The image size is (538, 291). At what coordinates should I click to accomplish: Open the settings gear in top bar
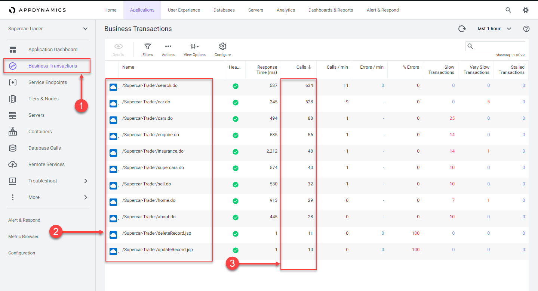tap(525, 10)
